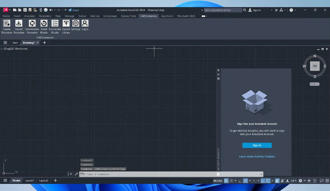Open the Learn about Activity Insights link
This screenshot has height=191, width=330.
[257, 157]
